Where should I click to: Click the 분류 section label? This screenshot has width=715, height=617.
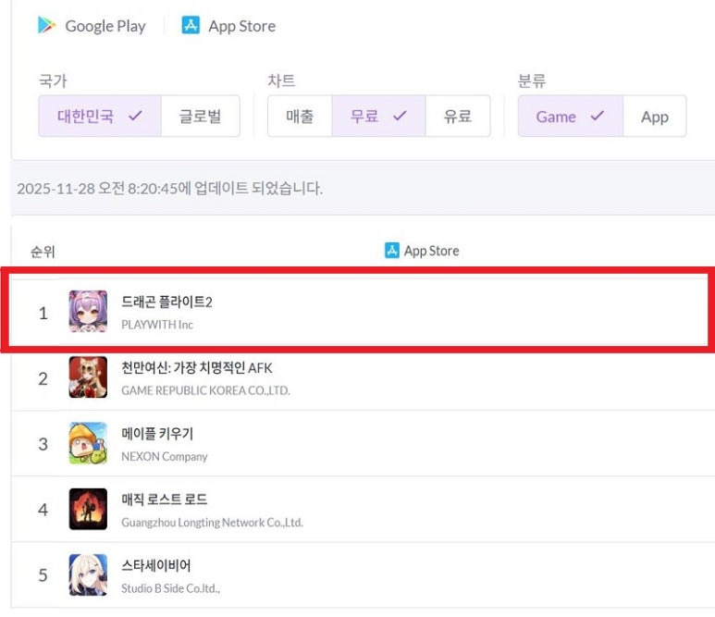[532, 80]
